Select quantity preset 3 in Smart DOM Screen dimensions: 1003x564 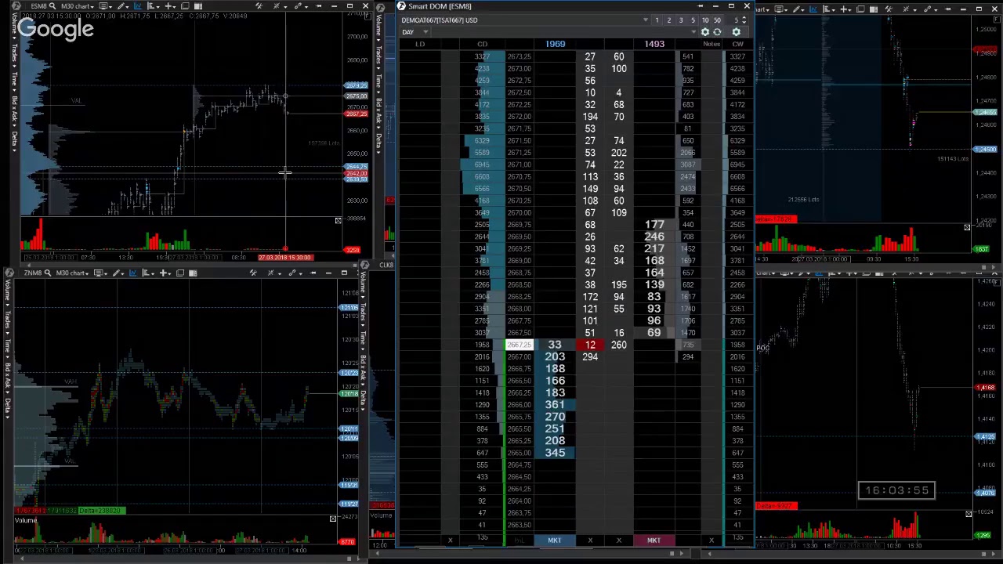click(681, 20)
